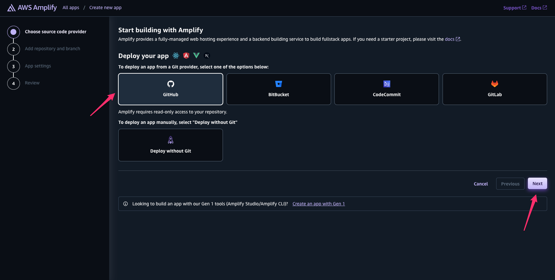Click the info icon in the Gen 1 banner
555x280 pixels.
(126, 204)
